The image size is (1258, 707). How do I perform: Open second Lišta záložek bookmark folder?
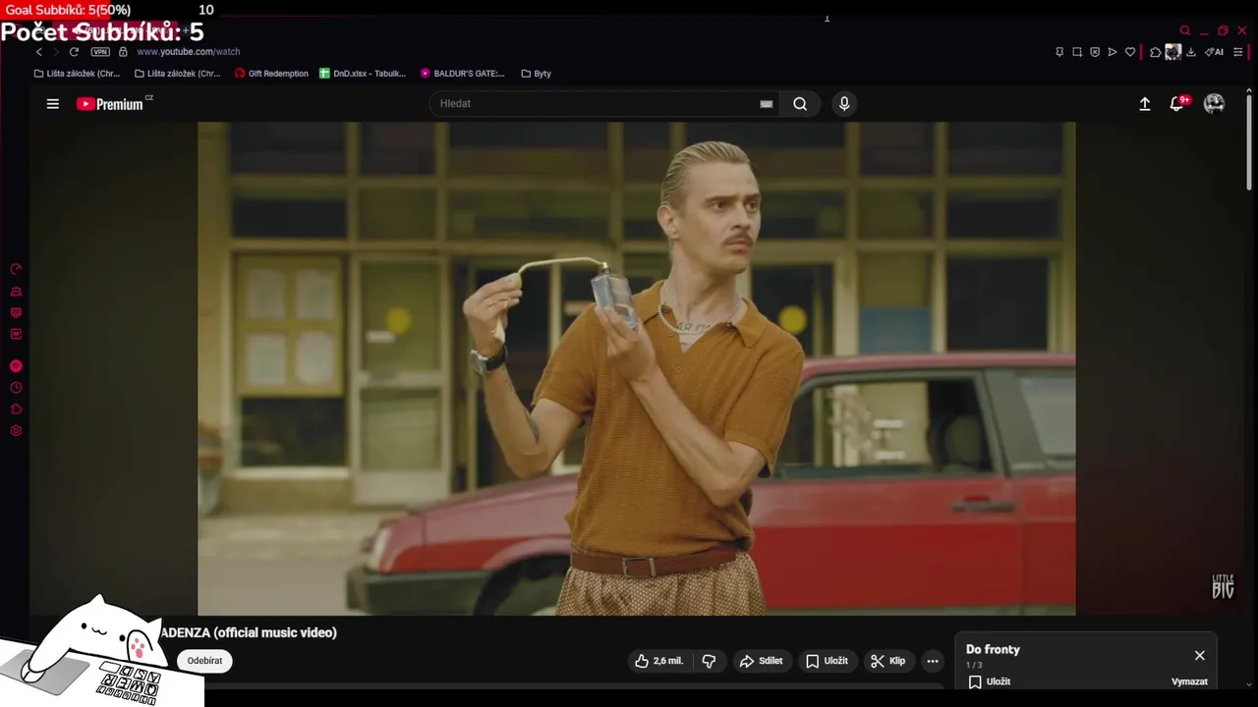[178, 74]
